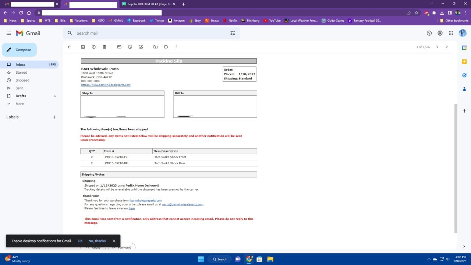Add this email to Tasks
Viewport: 471px width, 265px height.
coord(141,47)
